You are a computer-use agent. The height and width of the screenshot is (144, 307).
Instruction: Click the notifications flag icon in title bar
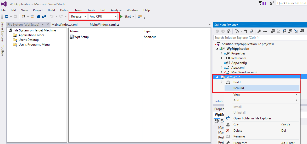click(260, 3)
